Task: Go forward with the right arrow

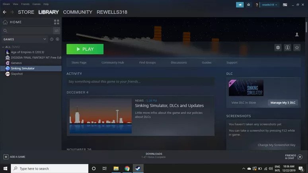Action: pyautogui.click(x=12, y=12)
